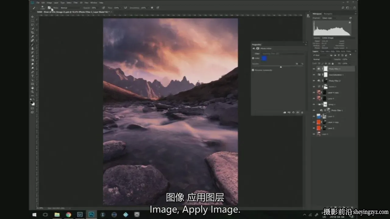Viewport: 390px width, 219px height.
Task: Open the Windows Start menu
Action: (x=34, y=214)
